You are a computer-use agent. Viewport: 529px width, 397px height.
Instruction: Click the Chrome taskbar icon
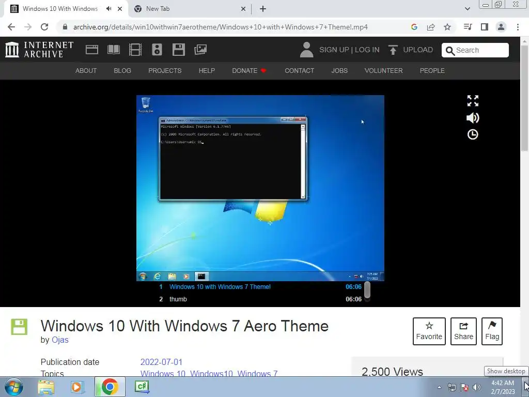coord(110,387)
